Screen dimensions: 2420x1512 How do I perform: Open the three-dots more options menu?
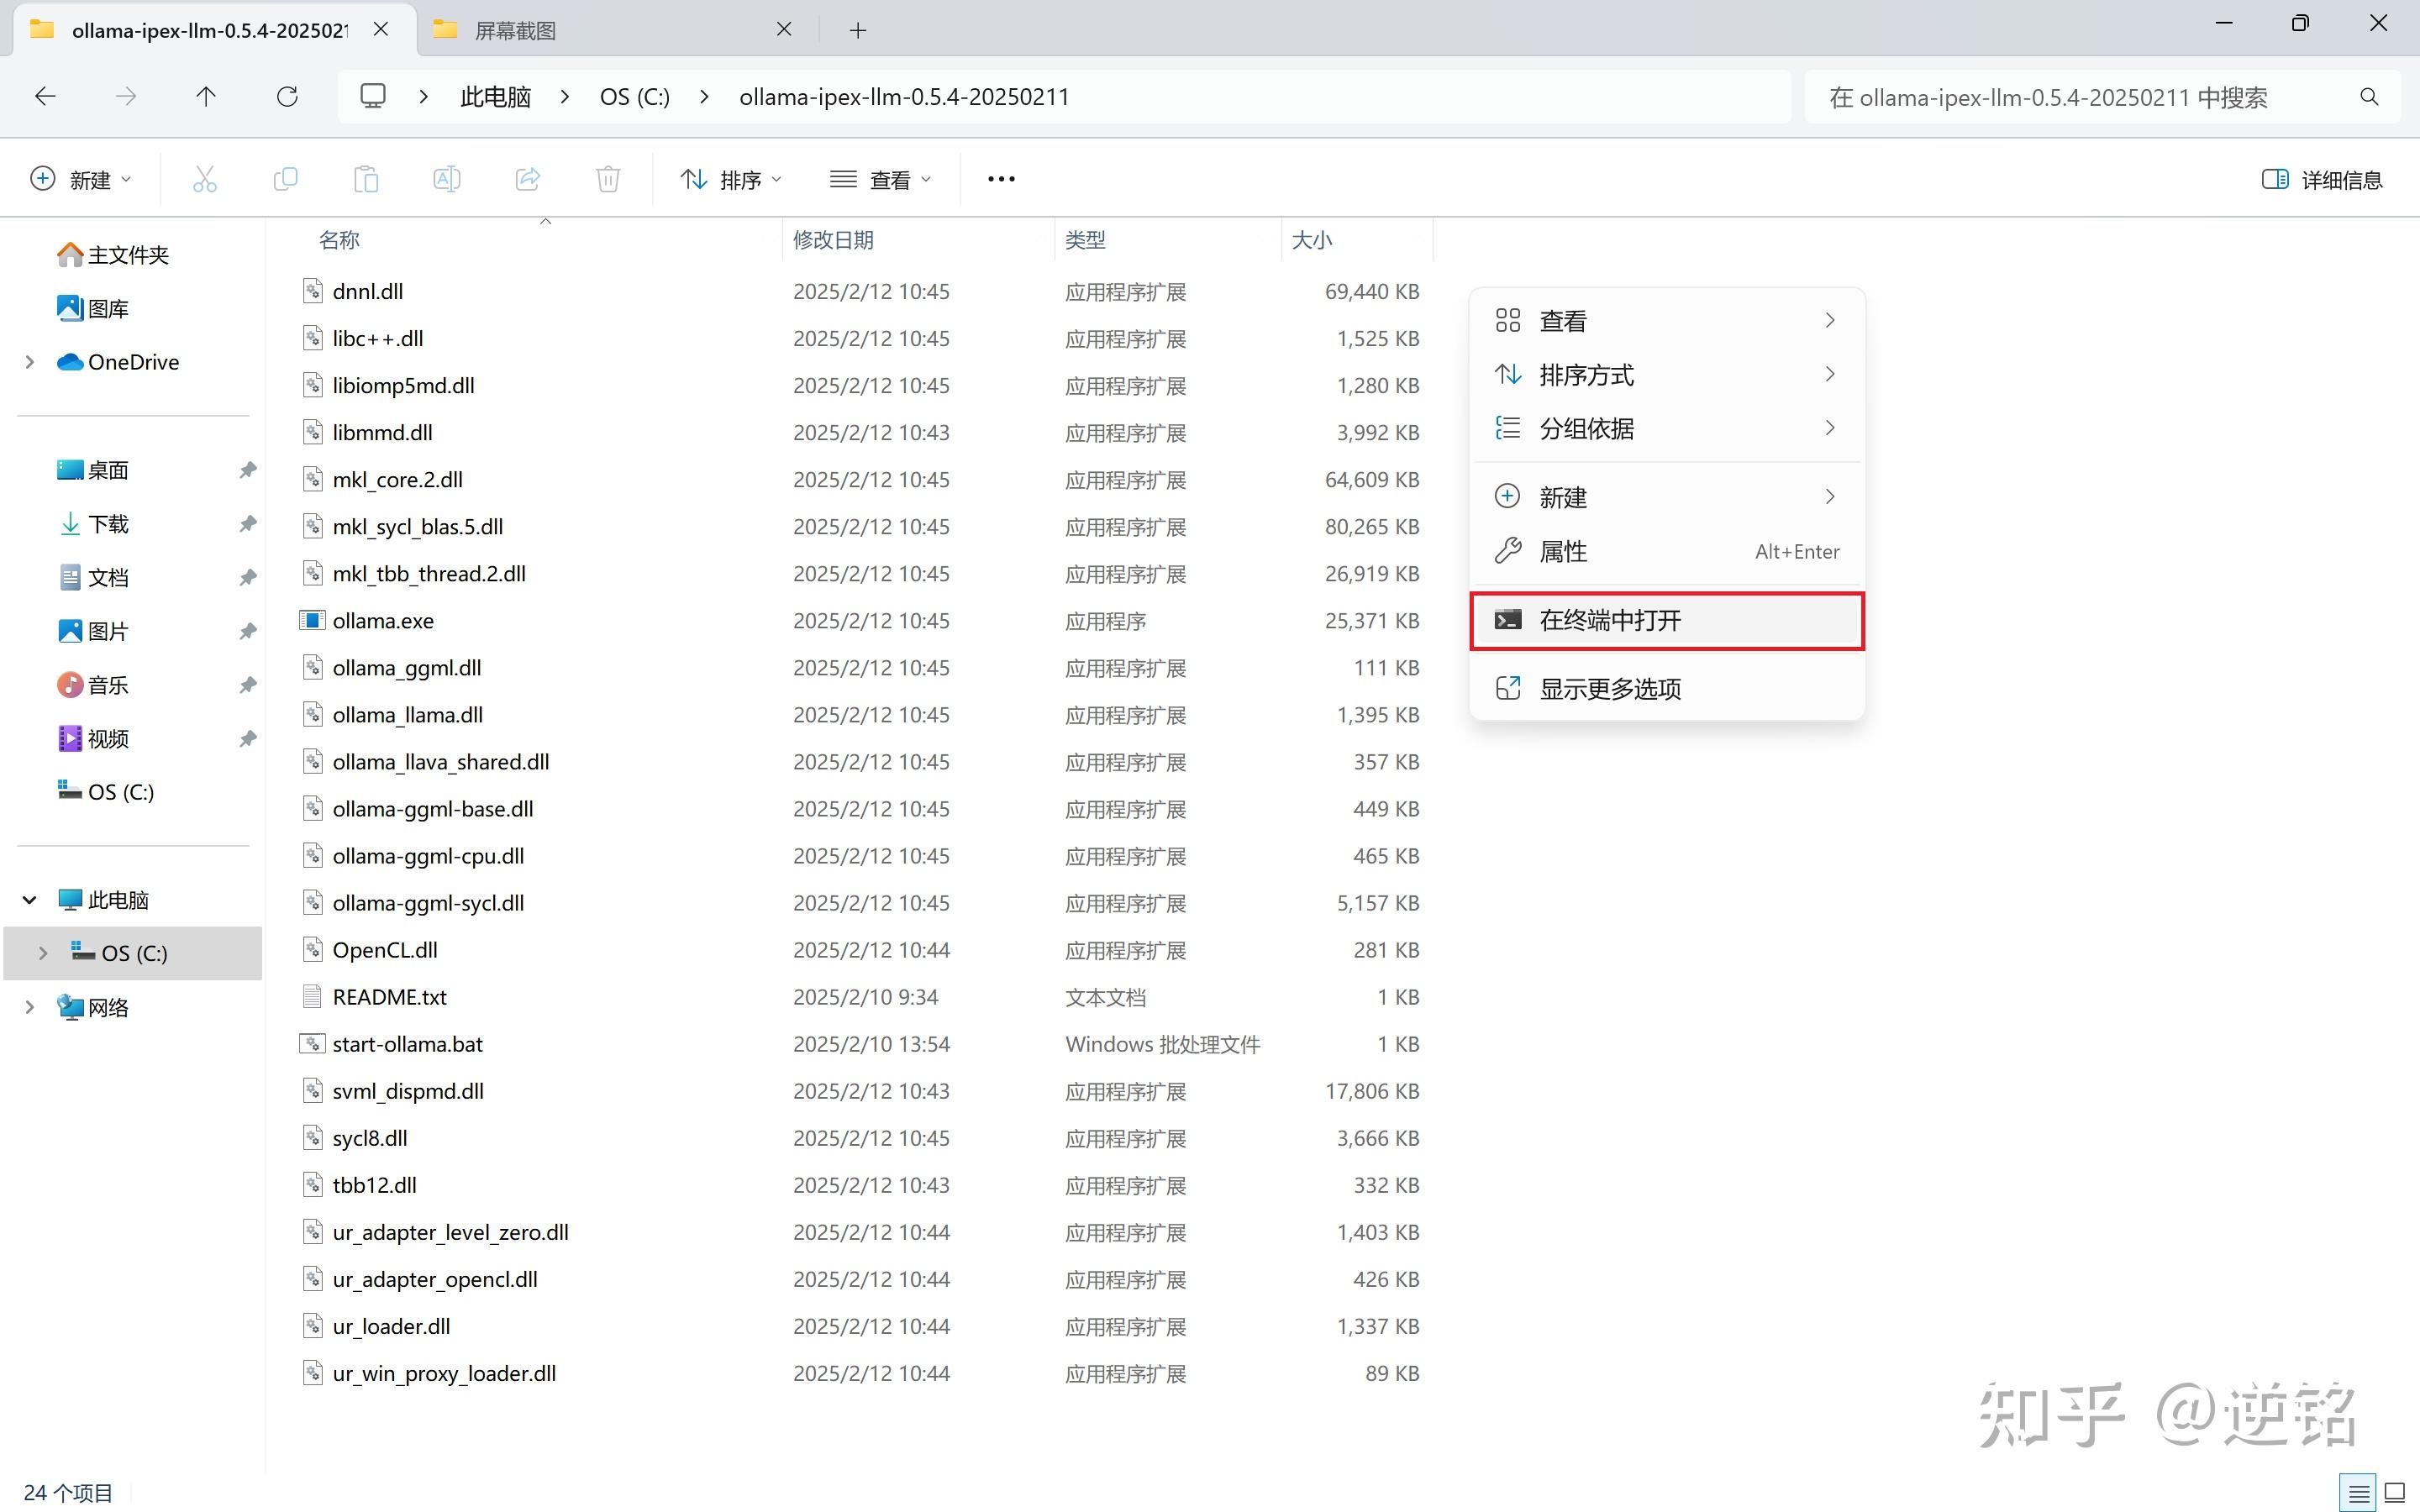pyautogui.click(x=1001, y=179)
